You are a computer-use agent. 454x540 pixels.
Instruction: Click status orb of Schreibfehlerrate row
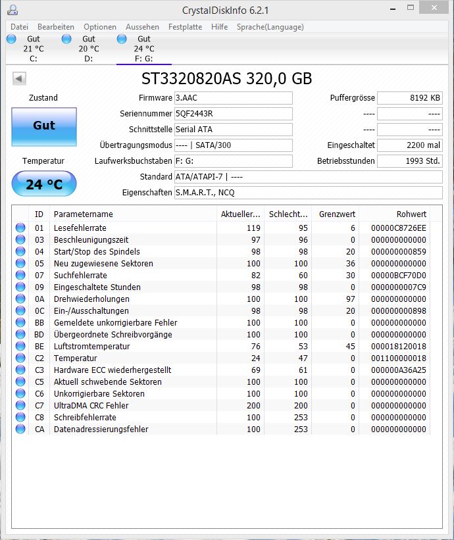tap(20, 417)
